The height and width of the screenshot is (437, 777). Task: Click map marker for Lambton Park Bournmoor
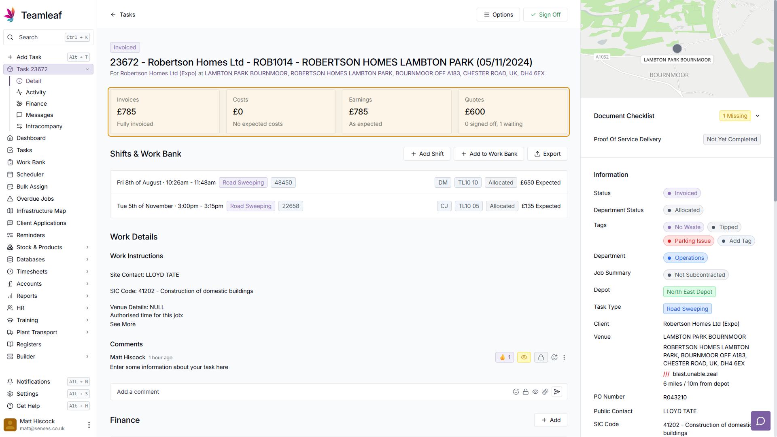677,49
